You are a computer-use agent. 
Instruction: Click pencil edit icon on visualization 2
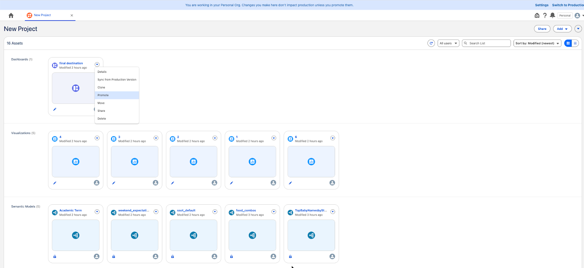tap(173, 183)
